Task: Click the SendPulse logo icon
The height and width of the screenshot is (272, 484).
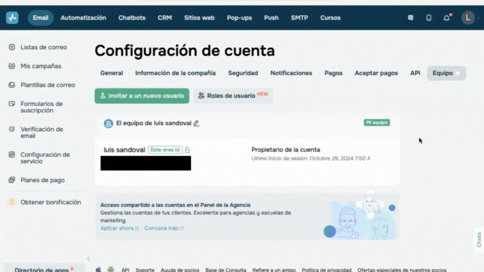Action: coord(12,18)
